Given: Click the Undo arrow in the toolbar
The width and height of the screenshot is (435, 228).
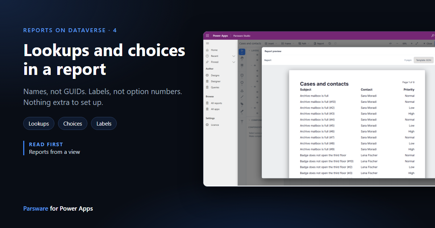Looking at the screenshot, I should pyautogui.click(x=330, y=43).
